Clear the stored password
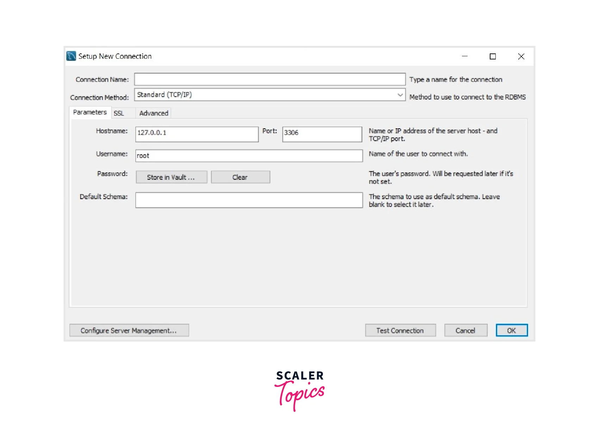599x448 pixels. [240, 177]
